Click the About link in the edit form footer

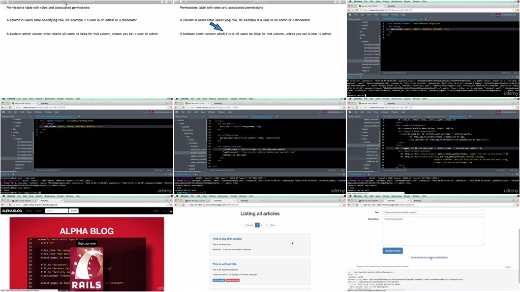point(508,267)
